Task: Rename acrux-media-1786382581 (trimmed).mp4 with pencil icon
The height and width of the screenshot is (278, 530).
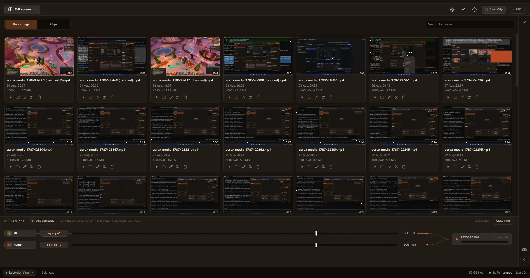Action: pos(171,97)
